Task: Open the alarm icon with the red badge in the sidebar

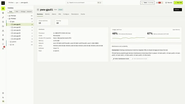Action: pos(3,48)
